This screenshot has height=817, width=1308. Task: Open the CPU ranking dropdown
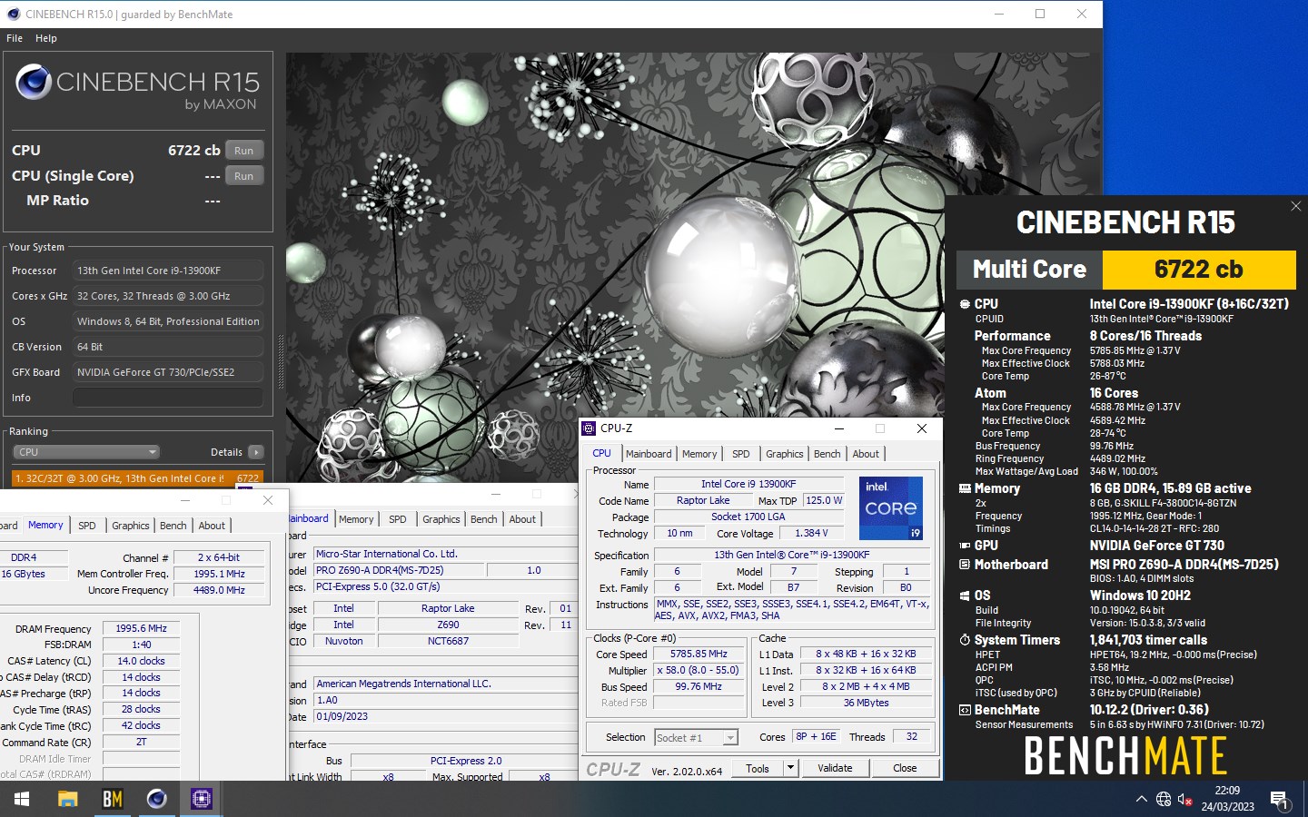(x=86, y=452)
